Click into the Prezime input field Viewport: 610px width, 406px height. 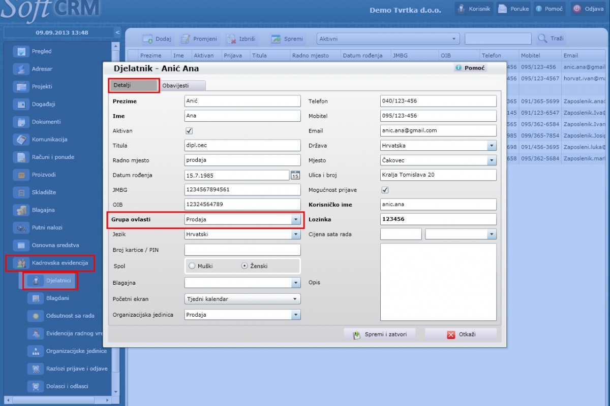pos(242,101)
